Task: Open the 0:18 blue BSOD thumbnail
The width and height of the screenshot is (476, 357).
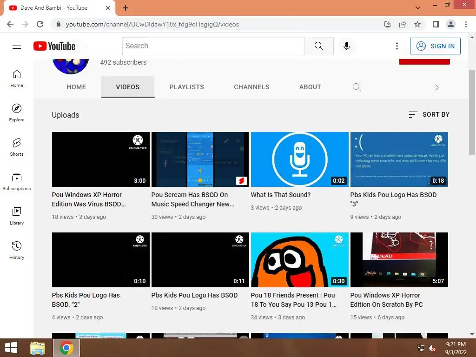Action: [399, 159]
